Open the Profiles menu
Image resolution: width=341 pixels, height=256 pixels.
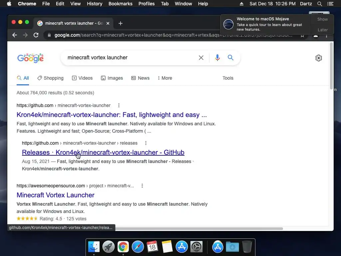click(147, 4)
